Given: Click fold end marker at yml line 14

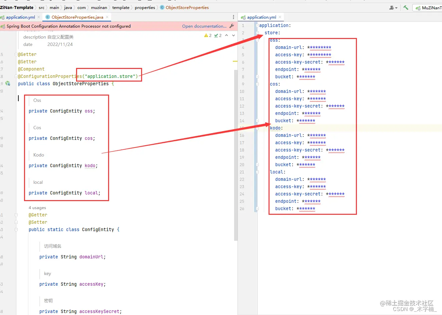Looking at the screenshot, I should (257, 121).
